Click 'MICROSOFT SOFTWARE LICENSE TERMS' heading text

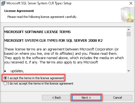(37, 32)
